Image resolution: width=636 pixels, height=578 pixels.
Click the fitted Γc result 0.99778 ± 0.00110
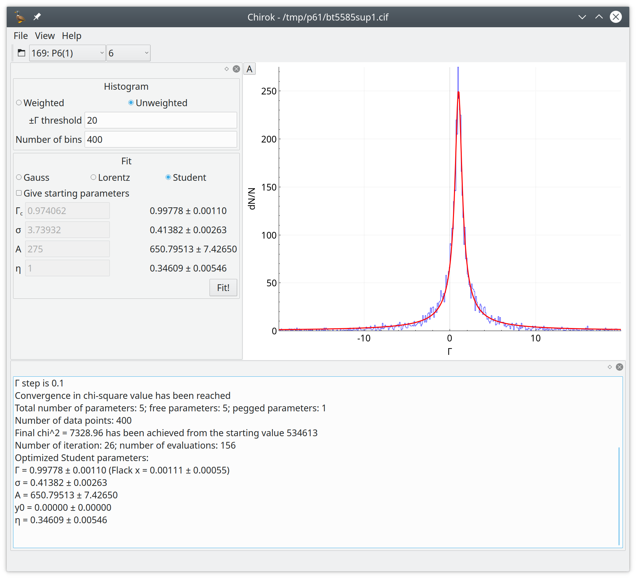(x=188, y=211)
